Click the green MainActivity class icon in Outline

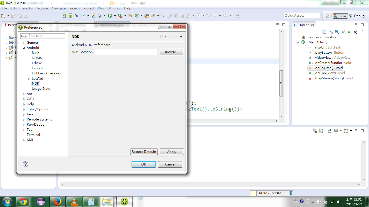303,42
